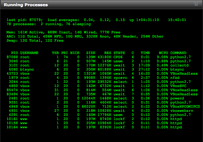Click the clock time 15:40:01
This screenshot has width=203, height=142.
[177, 20]
